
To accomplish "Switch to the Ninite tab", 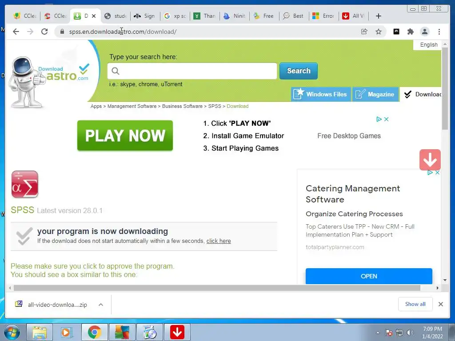I will pyautogui.click(x=235, y=16).
